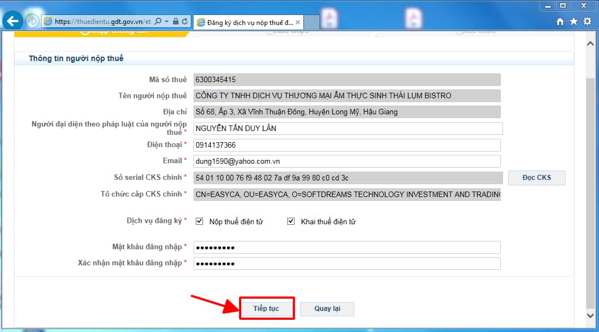Open Favorites star icon
This screenshot has height=332, width=599.
point(573,22)
